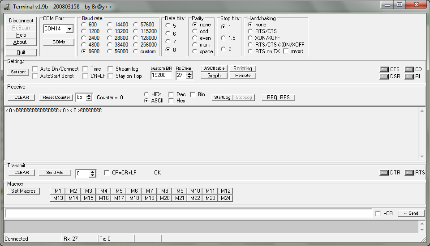Screen dimensions: 430x246
Task: Decrease the Rx Clear spinner value
Action: click(189, 77)
